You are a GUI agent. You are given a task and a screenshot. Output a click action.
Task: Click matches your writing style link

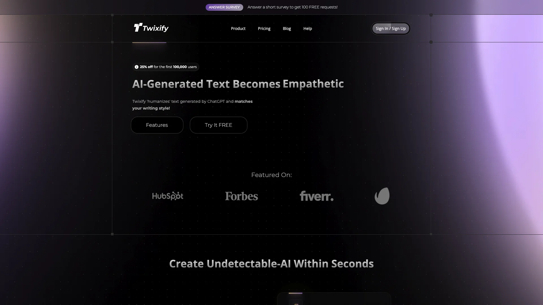point(192,105)
